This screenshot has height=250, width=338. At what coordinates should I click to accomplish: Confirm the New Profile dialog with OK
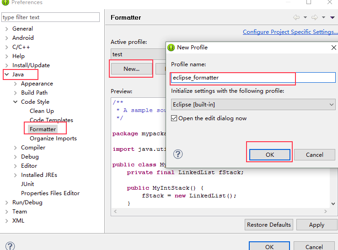270,154
